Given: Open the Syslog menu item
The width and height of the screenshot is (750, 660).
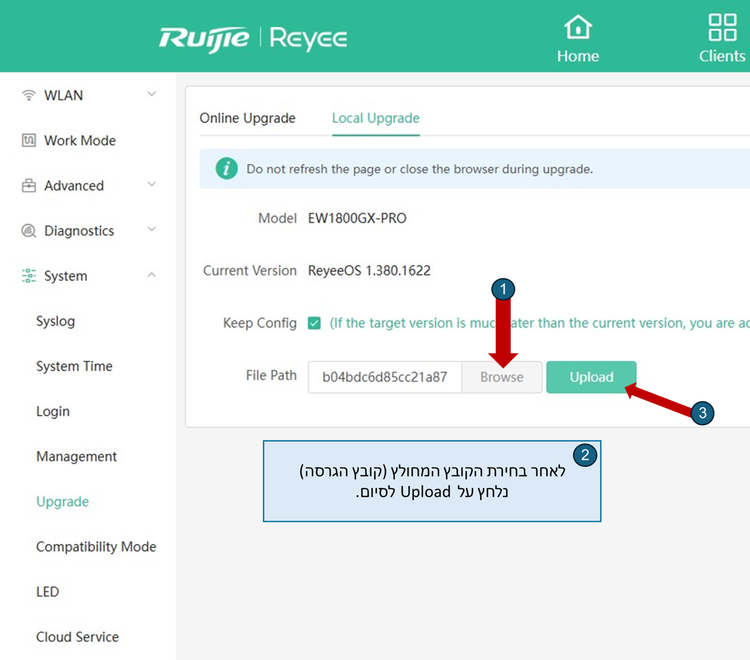Looking at the screenshot, I should (x=56, y=321).
